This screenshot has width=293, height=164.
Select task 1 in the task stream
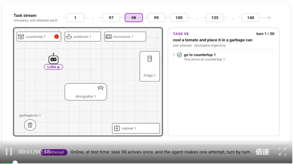pos(75,18)
